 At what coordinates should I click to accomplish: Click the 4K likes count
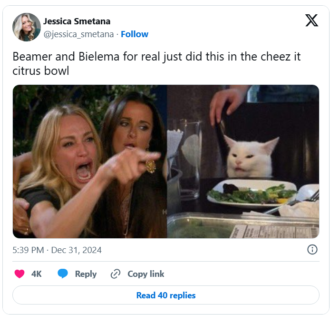click(x=37, y=274)
